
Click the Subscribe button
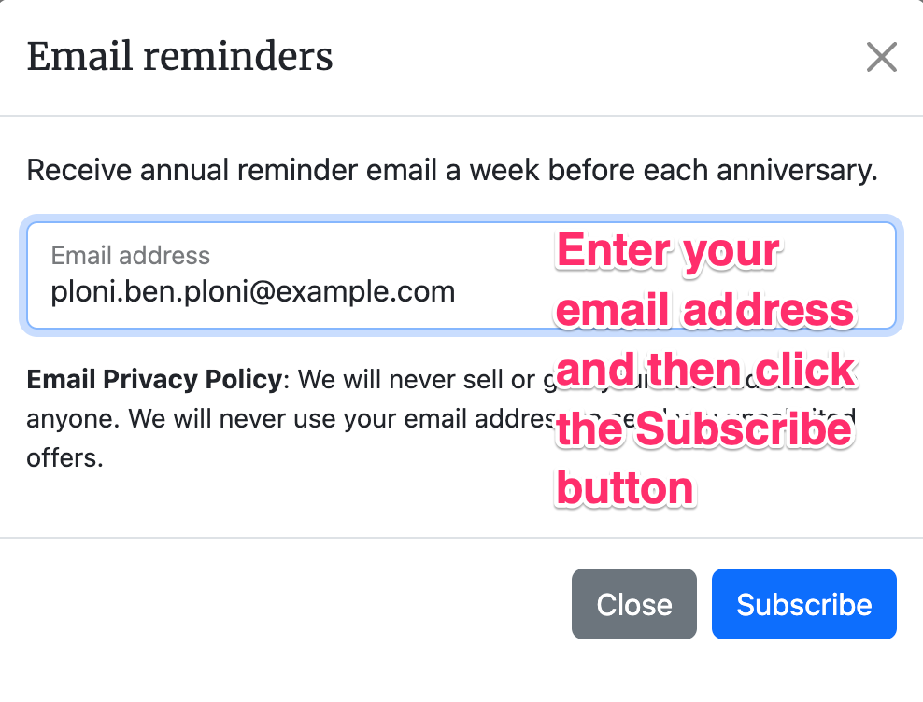coord(803,604)
